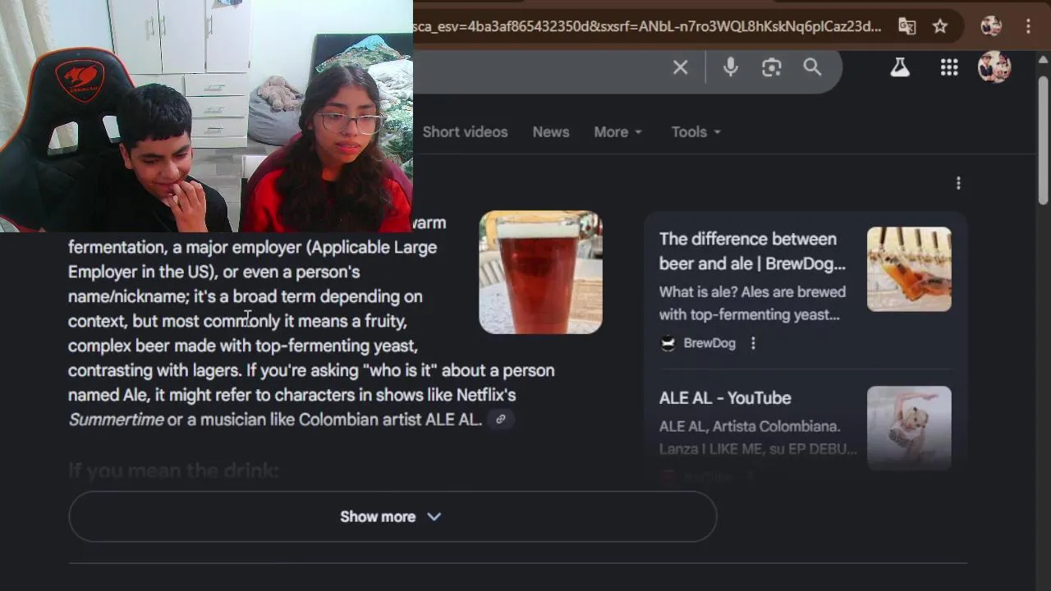The width and height of the screenshot is (1051, 591).
Task: Open Chrome profile avatar in toolbar
Action: pyautogui.click(x=991, y=26)
